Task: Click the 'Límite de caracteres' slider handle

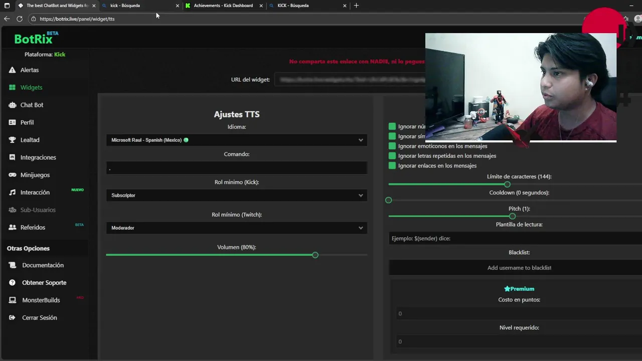Action: click(x=507, y=185)
